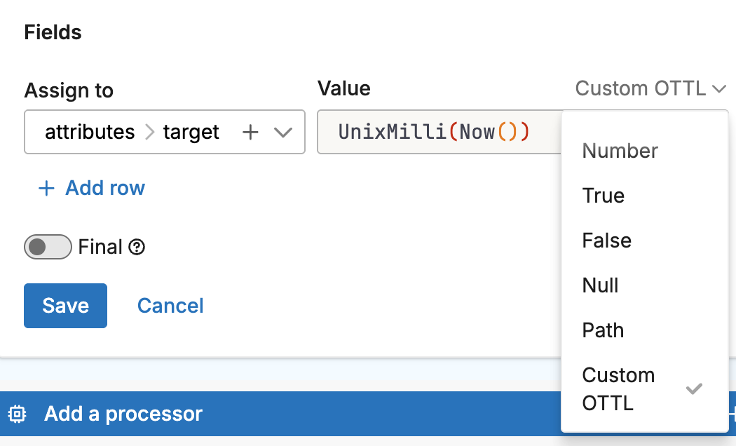The width and height of the screenshot is (736, 446).
Task: Expand the Assign to dropdown chevron
Action: coord(282,133)
